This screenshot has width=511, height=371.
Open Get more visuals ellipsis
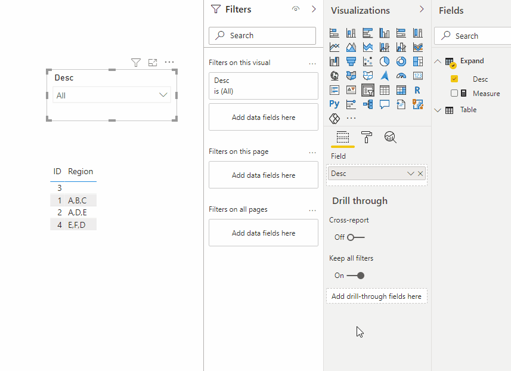pos(351,118)
